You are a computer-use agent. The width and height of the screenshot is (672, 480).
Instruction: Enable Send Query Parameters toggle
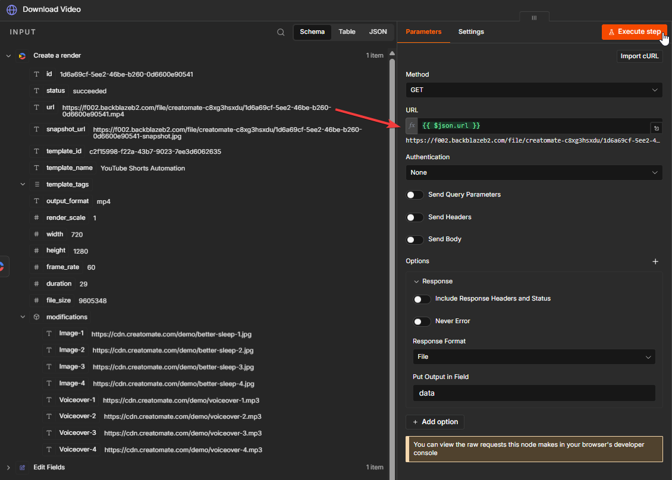coord(414,195)
